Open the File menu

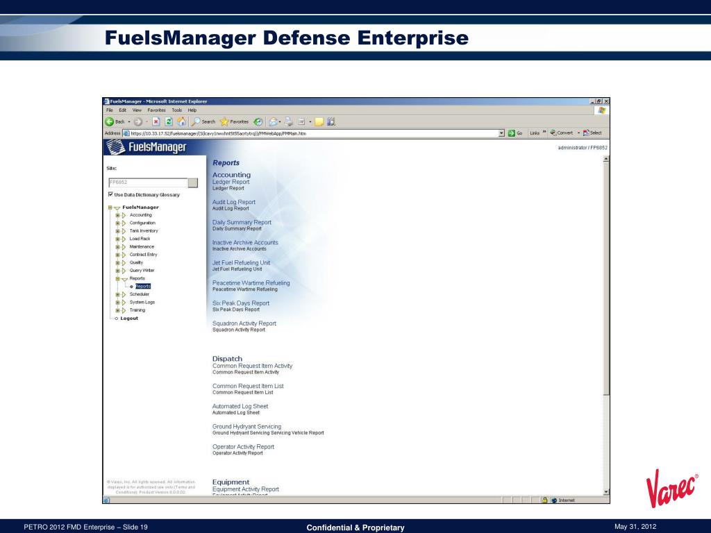click(x=110, y=110)
